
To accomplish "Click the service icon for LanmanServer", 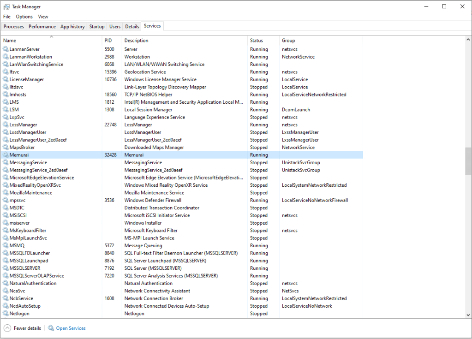I will point(6,49).
